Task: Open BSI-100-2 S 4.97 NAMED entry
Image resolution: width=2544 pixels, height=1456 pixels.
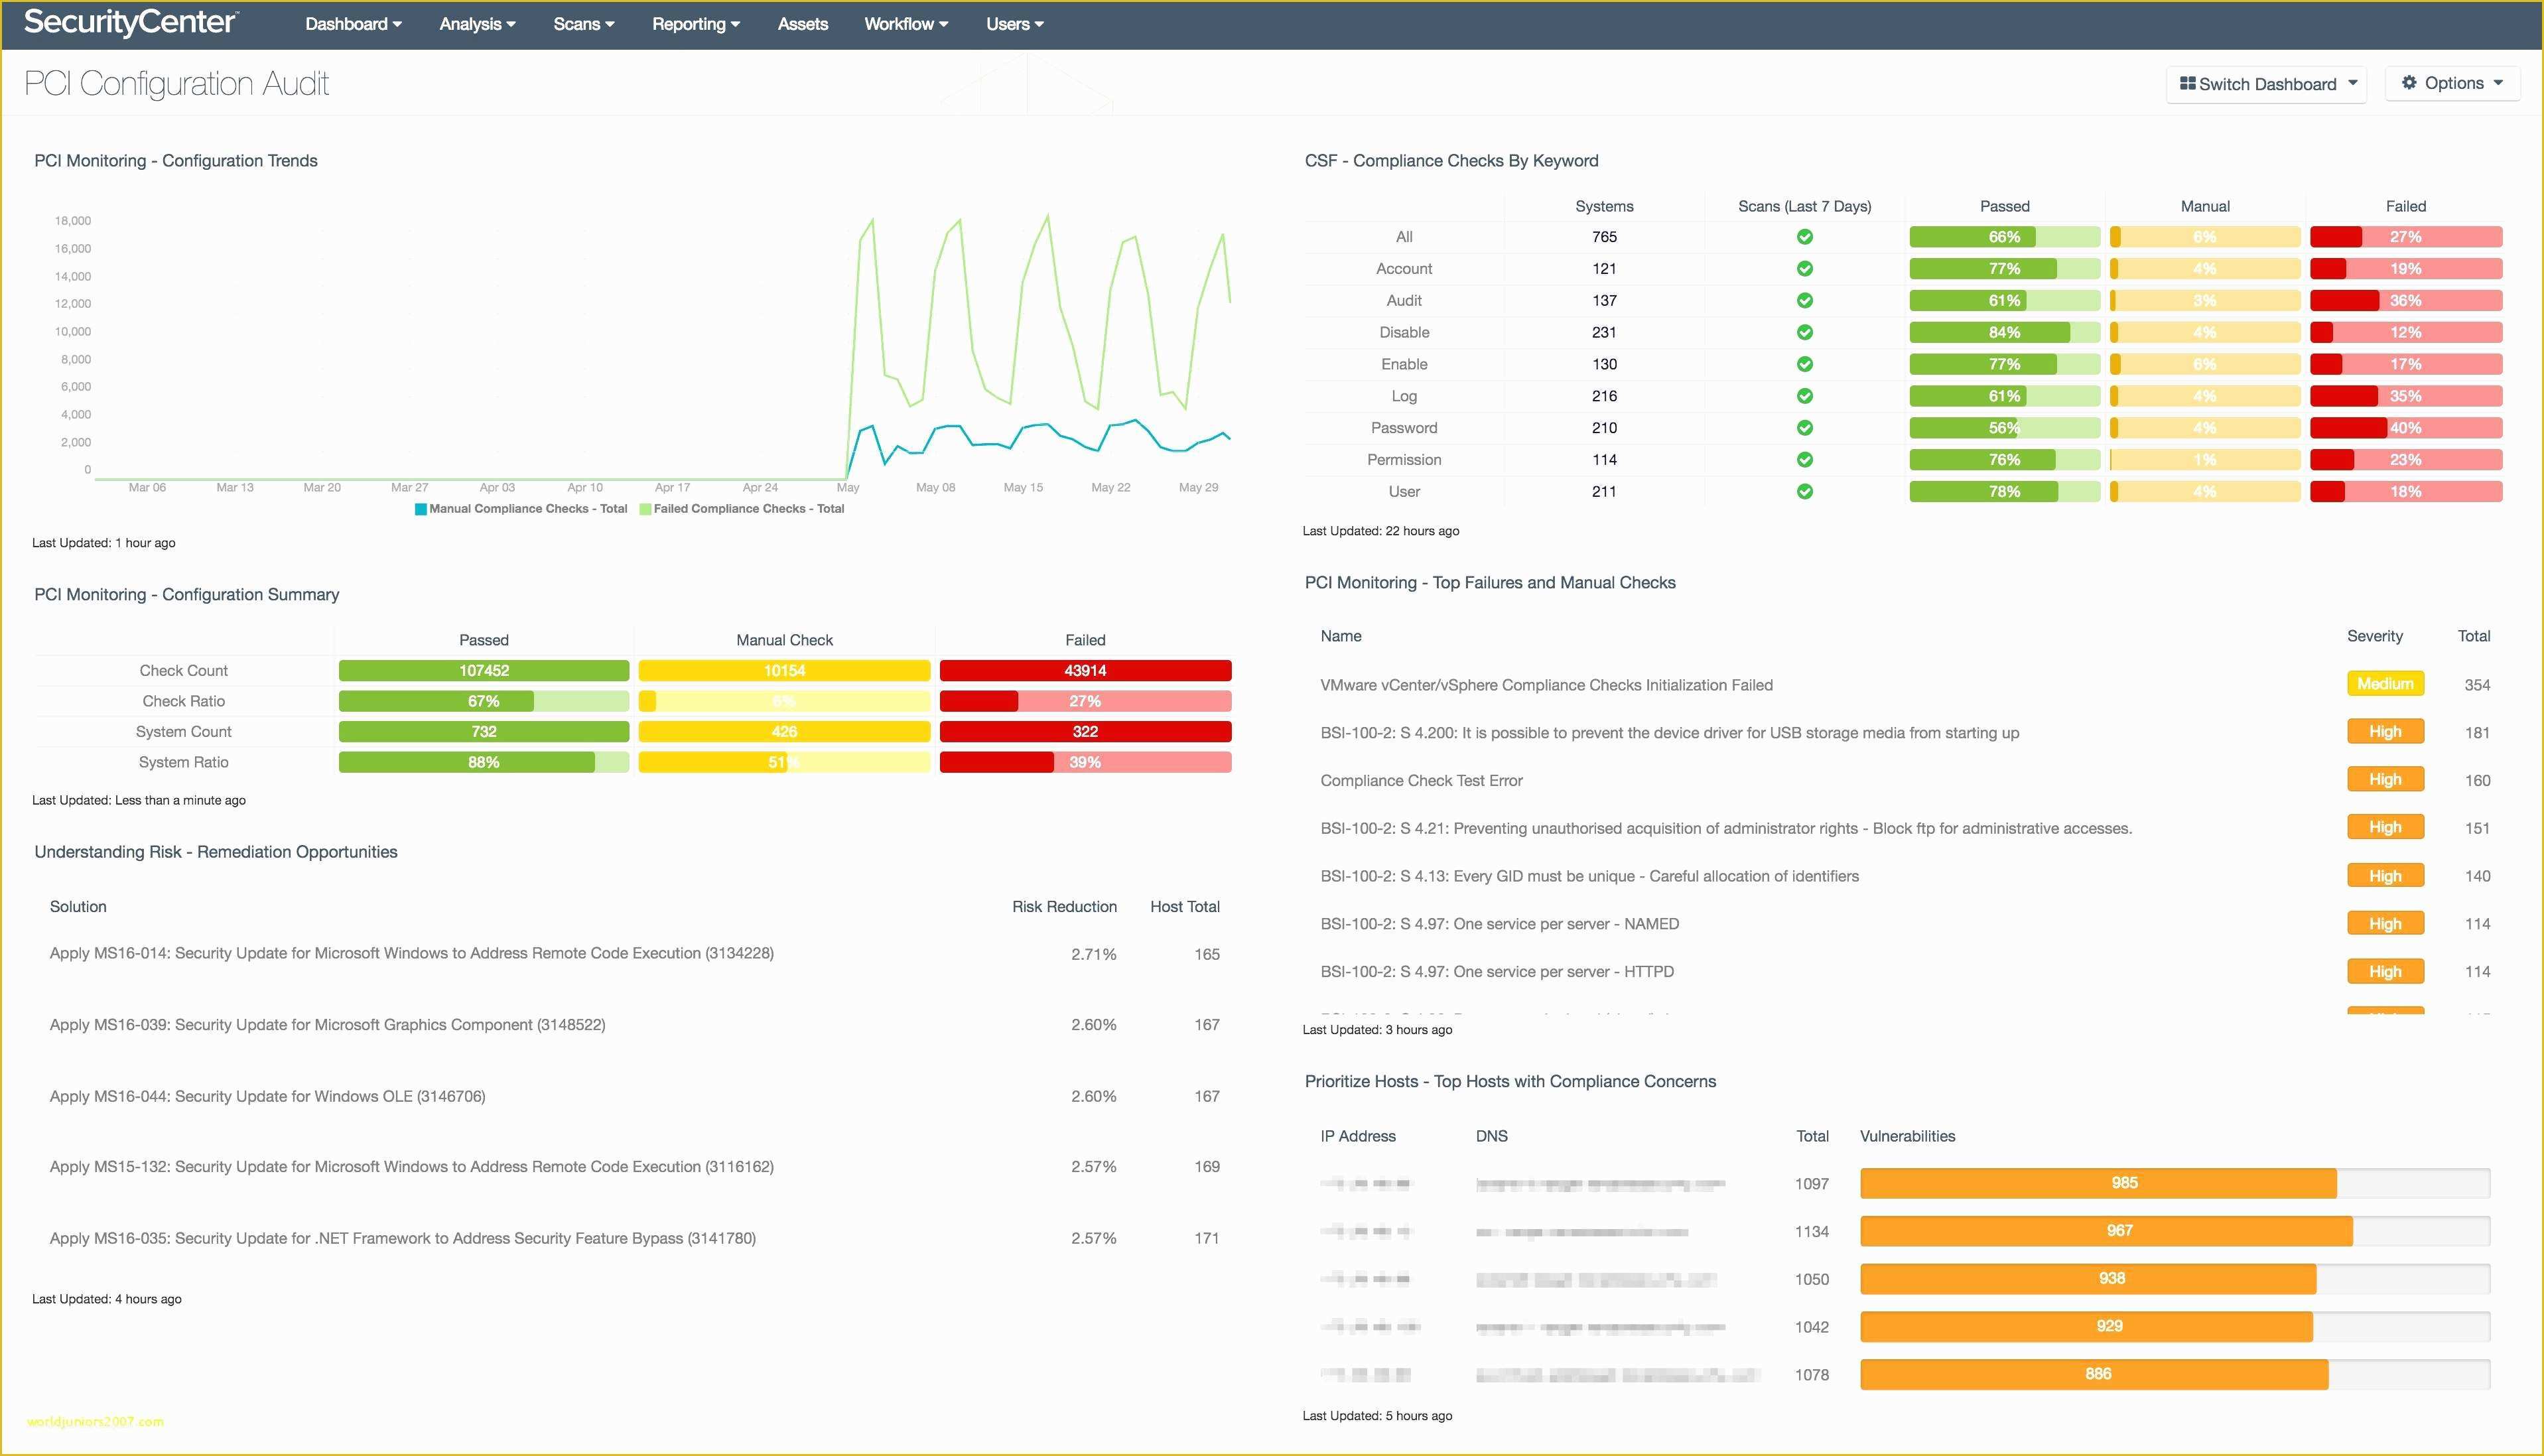Action: (1499, 924)
